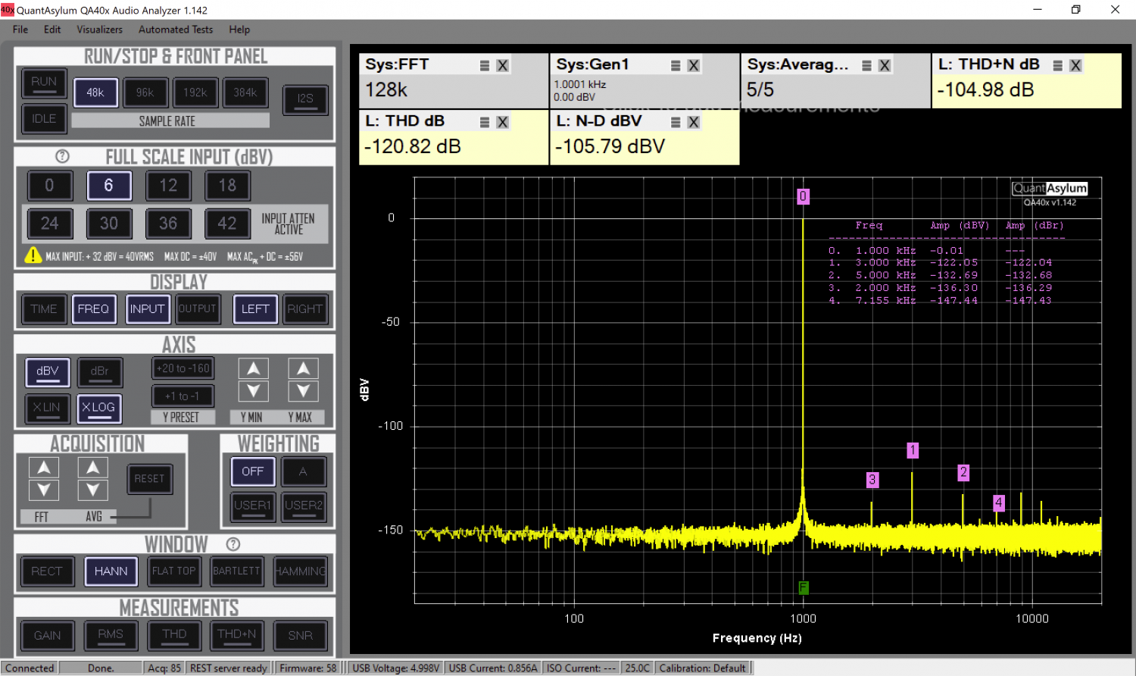Open the Sys:Gen1 tile menu icon
The height and width of the screenshot is (676, 1136).
click(676, 66)
